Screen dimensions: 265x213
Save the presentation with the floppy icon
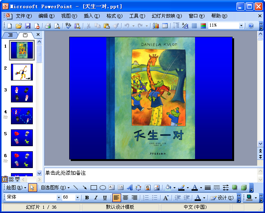point(28,26)
